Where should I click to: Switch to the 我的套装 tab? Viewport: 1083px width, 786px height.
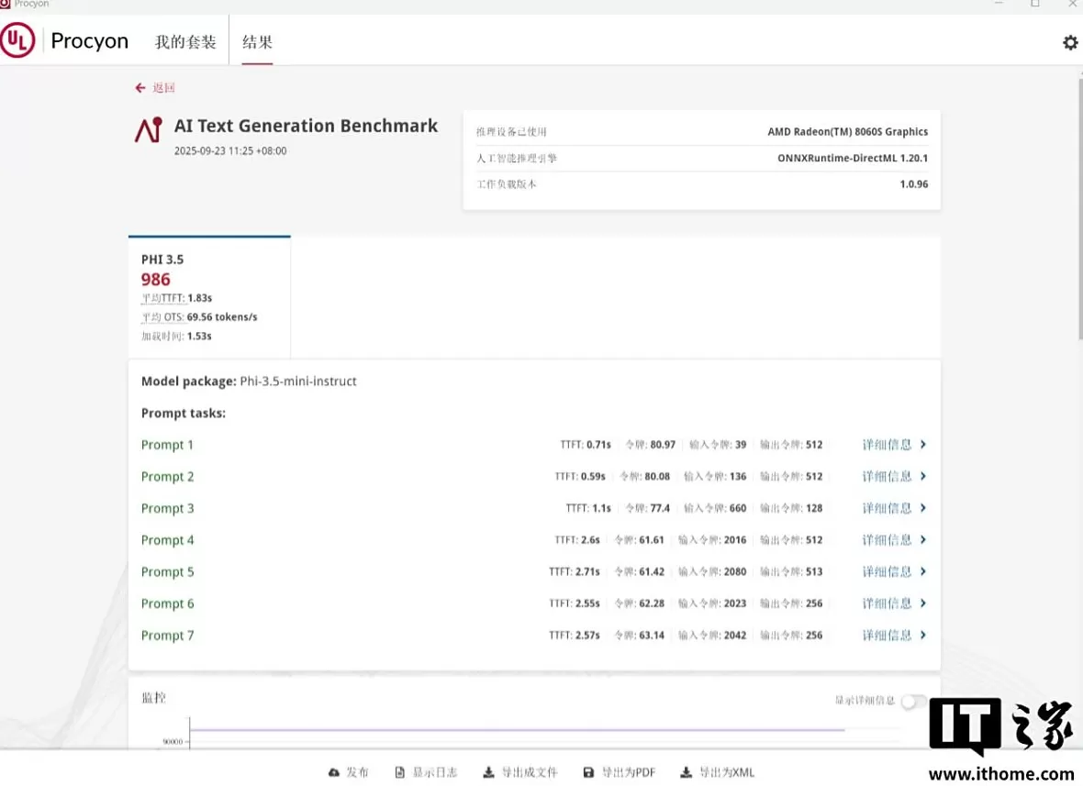click(x=185, y=42)
